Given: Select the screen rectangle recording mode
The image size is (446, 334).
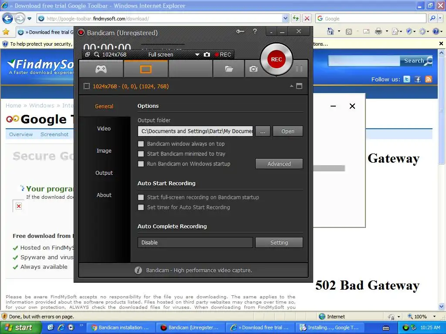Looking at the screenshot, I should [x=145, y=69].
